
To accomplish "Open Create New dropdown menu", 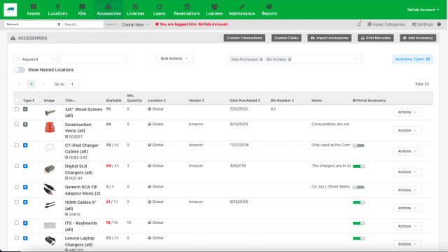I will click(135, 24).
